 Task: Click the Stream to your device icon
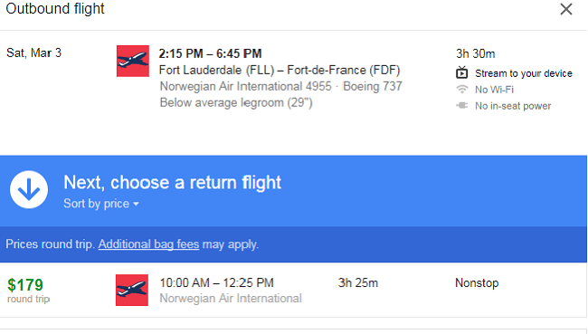[x=462, y=72]
